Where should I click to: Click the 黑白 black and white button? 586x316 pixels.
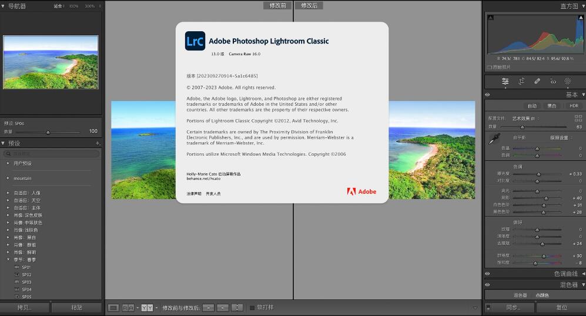[x=552, y=106]
